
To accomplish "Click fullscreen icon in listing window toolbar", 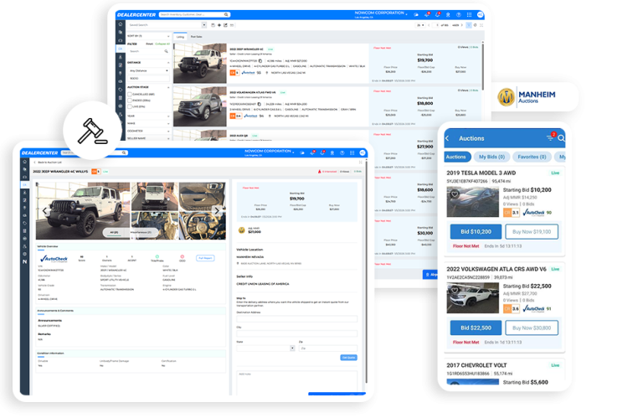I will [481, 25].
